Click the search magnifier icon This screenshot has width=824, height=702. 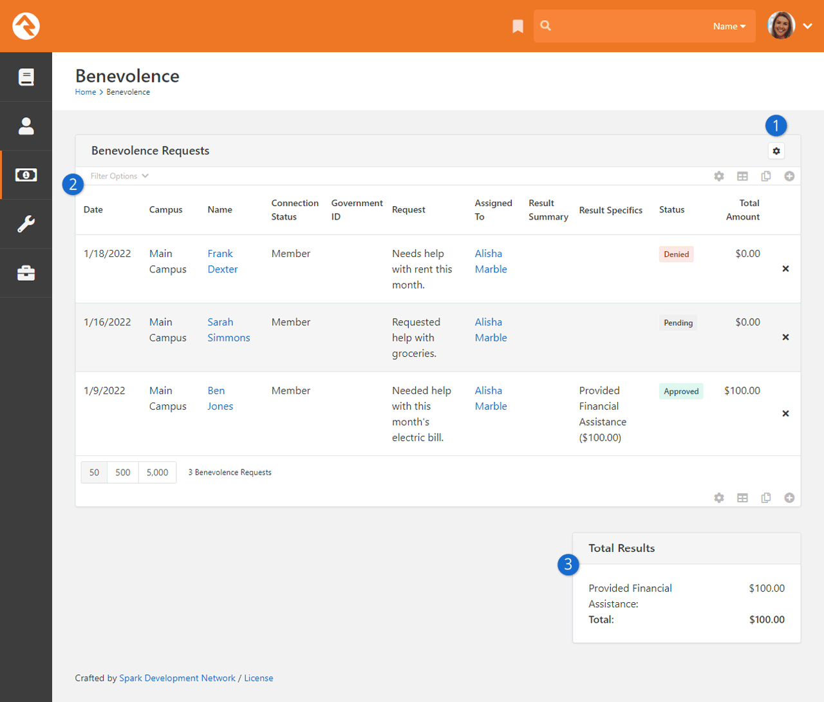pos(546,26)
